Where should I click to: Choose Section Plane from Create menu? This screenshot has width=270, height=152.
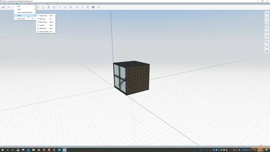tap(25, 19)
